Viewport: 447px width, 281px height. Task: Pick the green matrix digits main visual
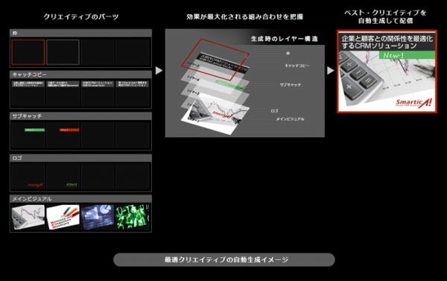(133, 217)
